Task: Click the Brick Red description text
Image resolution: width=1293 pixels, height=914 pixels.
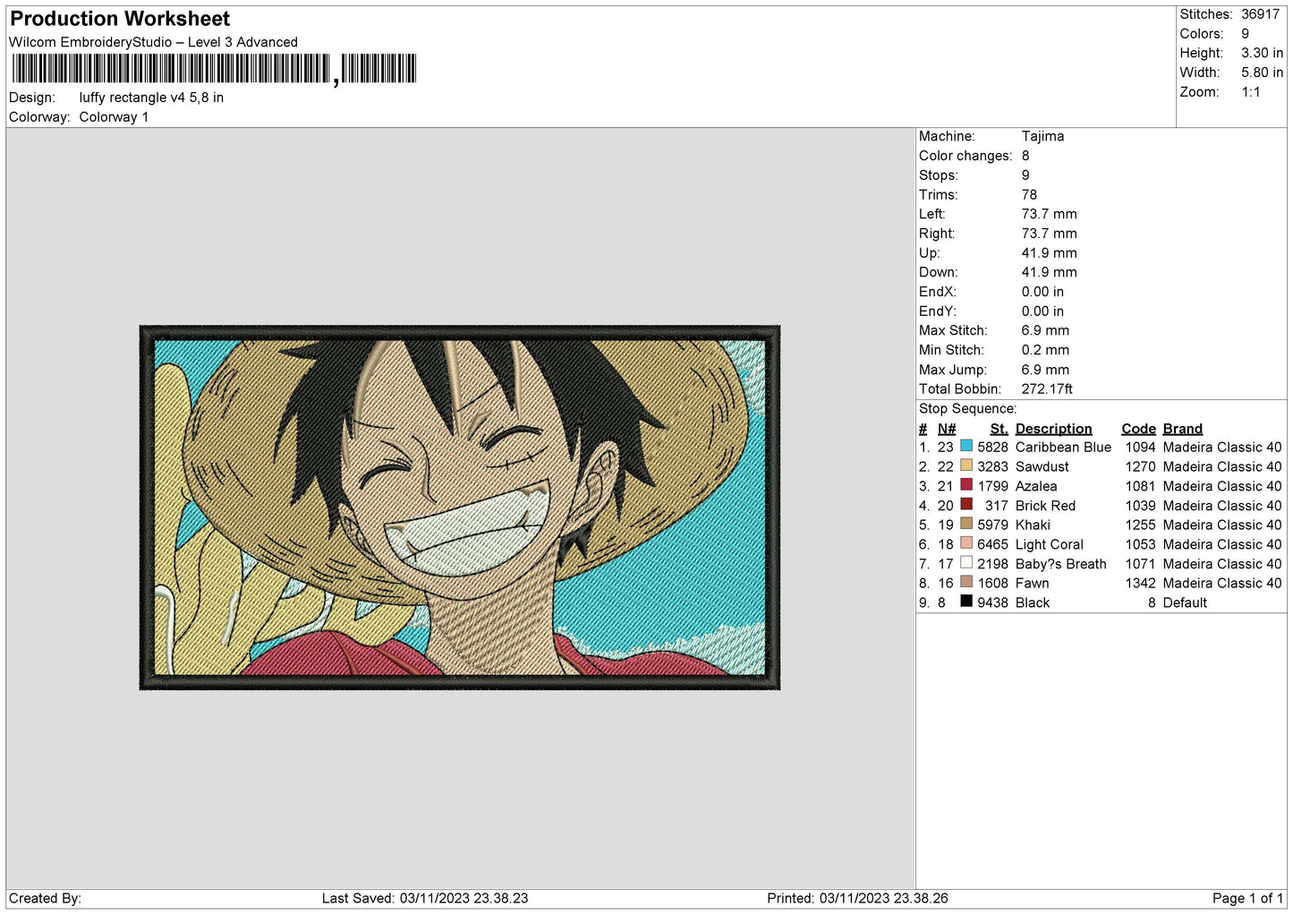Action: tap(1045, 506)
